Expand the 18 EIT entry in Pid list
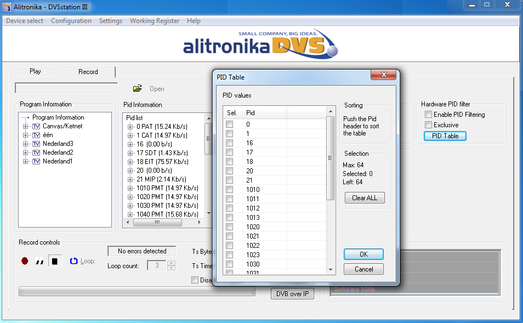 tap(130, 162)
